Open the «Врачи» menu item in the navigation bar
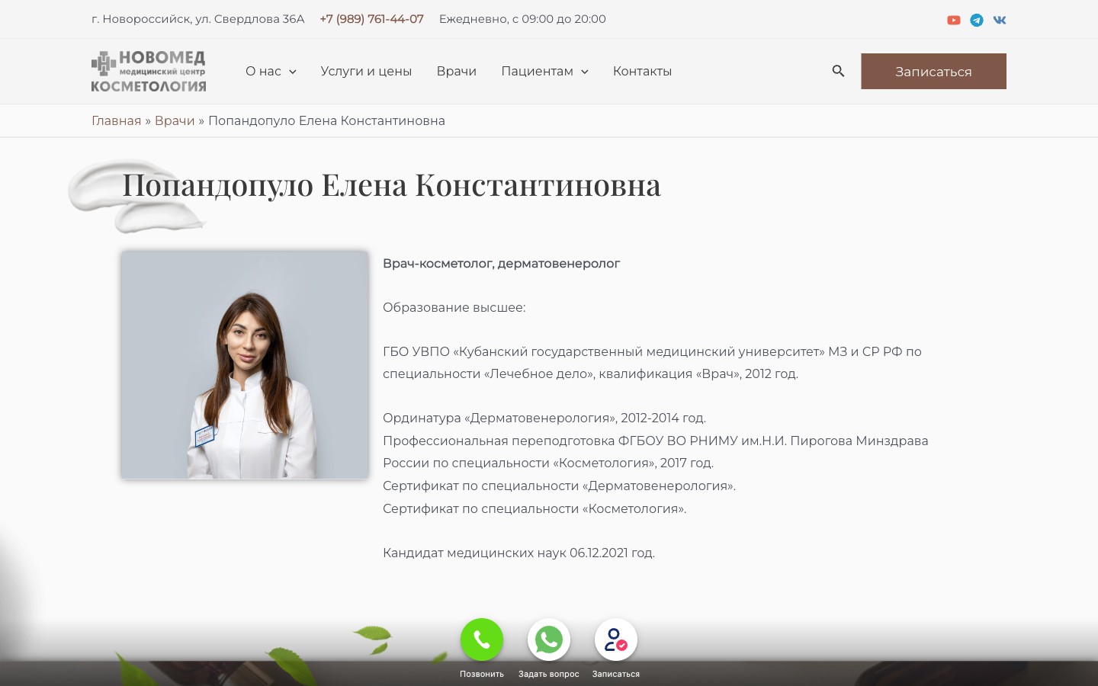Screen dimensions: 1098x686 [456, 71]
